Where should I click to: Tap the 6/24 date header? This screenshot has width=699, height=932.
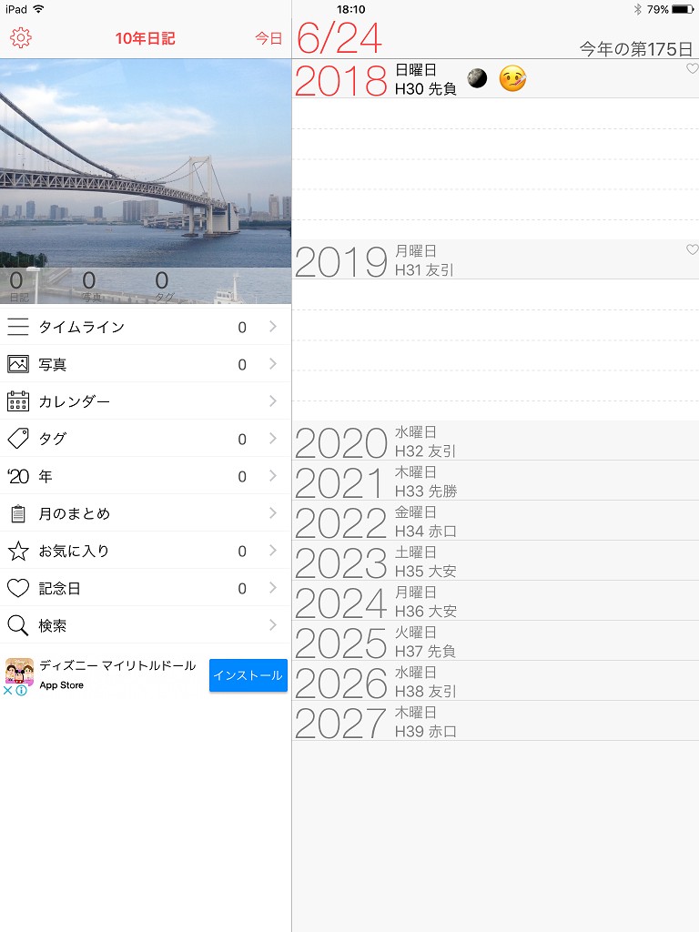[339, 38]
